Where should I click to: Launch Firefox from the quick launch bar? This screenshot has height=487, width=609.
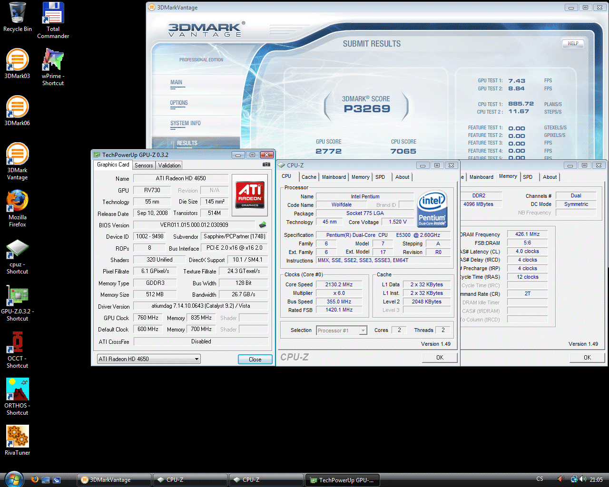35,479
